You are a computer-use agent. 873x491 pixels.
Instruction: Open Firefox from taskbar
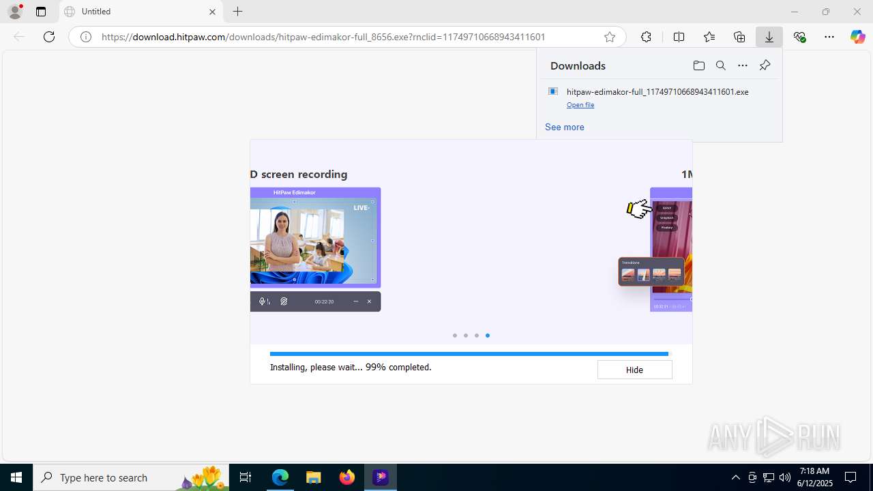(x=346, y=477)
